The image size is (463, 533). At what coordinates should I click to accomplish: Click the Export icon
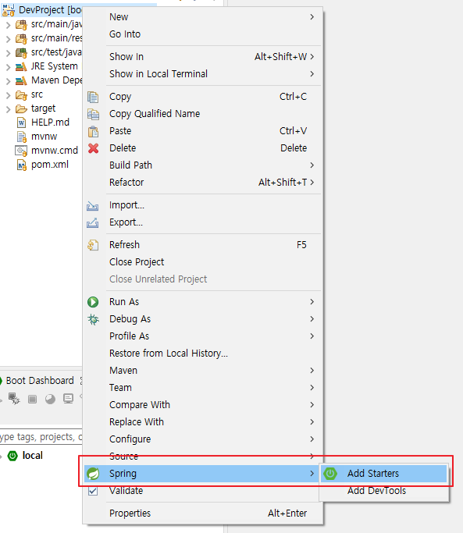click(x=93, y=222)
